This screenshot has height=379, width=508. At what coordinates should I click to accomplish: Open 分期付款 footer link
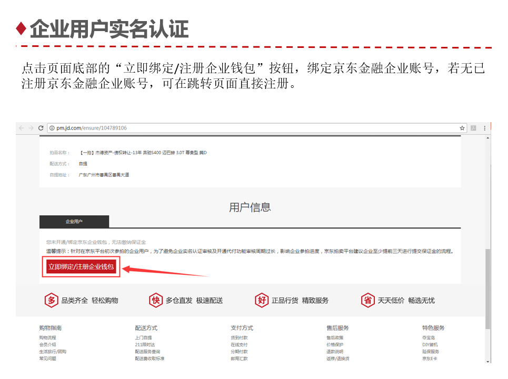[x=239, y=352]
